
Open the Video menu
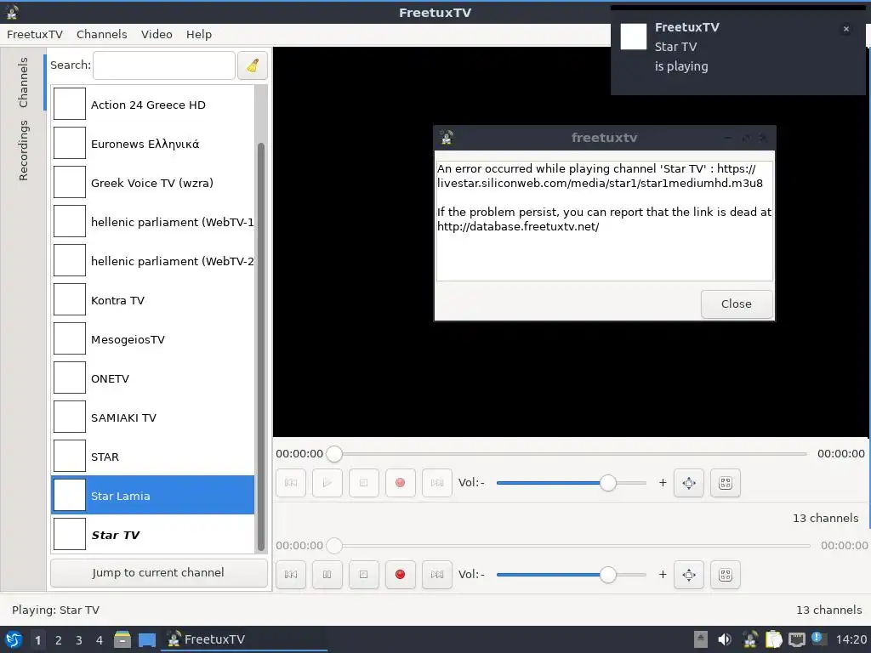[x=157, y=34]
